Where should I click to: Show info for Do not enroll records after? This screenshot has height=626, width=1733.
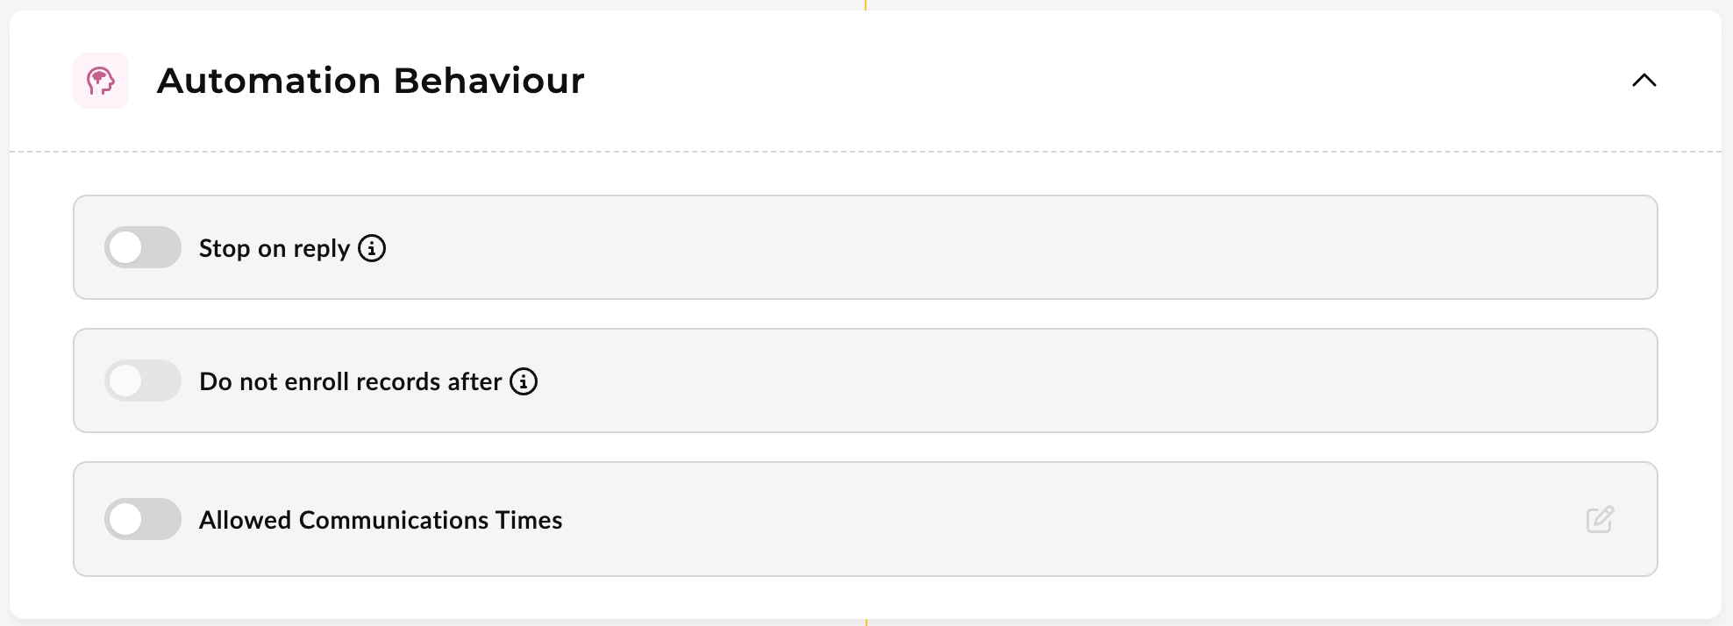524,381
